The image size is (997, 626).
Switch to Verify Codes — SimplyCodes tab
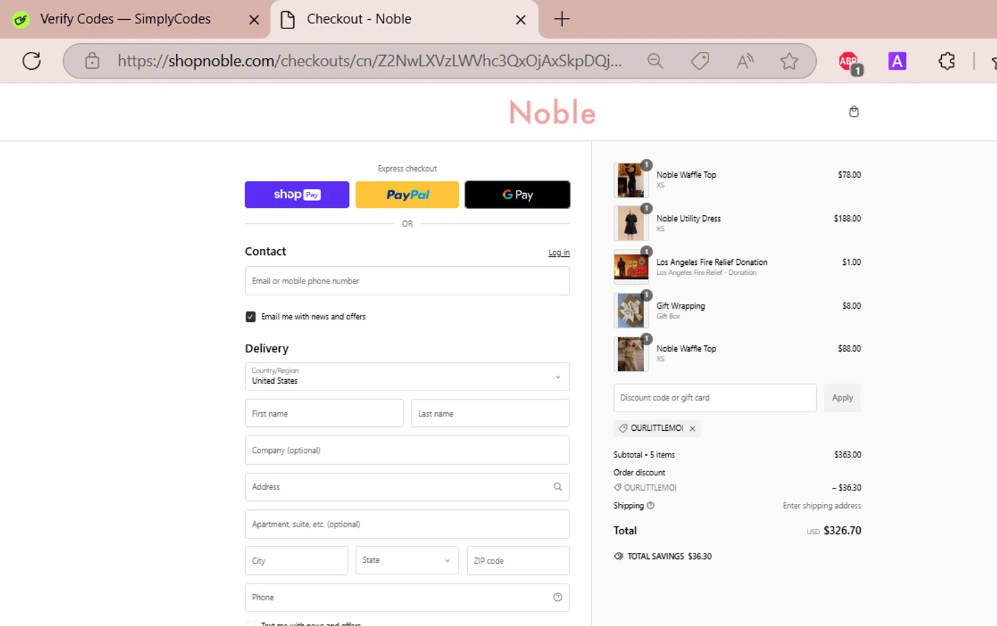click(125, 19)
